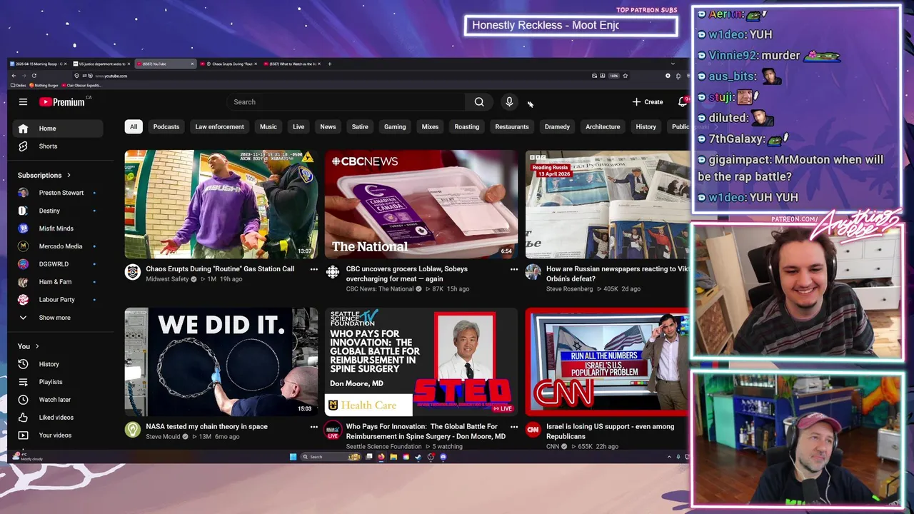The width and height of the screenshot is (914, 514).
Task: Expand the Subscriptions section chevron
Action: click(x=69, y=175)
